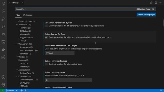The height and width of the screenshot is (92, 164).
Task: Split the editor to the right
Action: 156,3
